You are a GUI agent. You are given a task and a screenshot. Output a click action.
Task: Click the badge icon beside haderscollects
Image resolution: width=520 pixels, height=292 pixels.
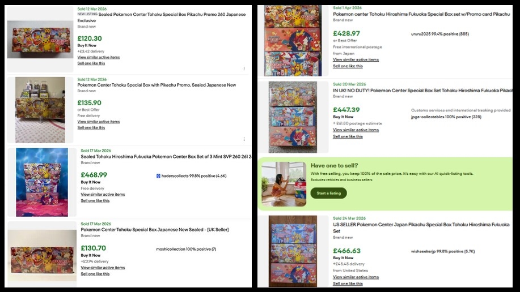158,176
